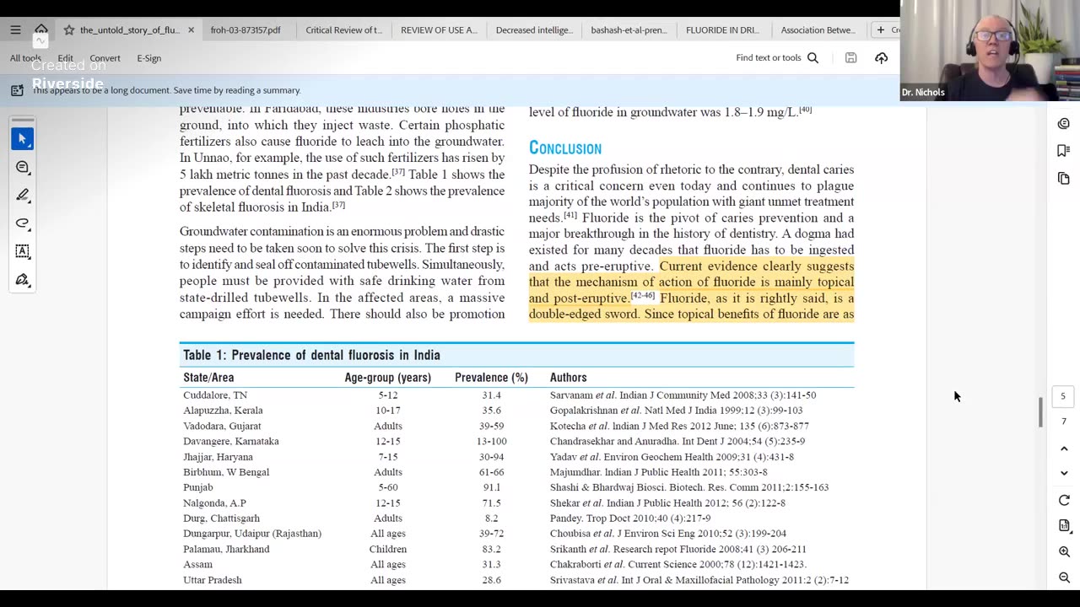Switch to Association Betwe... tab
Screen dimensions: 1080x607
[818, 30]
